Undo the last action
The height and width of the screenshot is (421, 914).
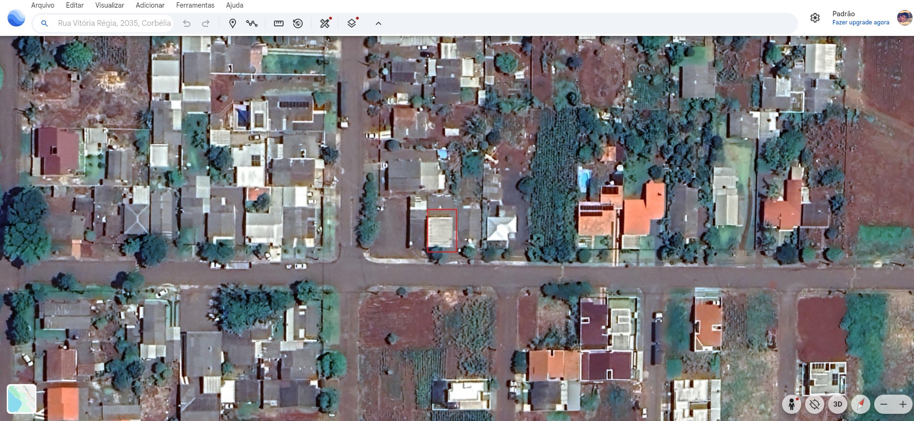click(187, 23)
